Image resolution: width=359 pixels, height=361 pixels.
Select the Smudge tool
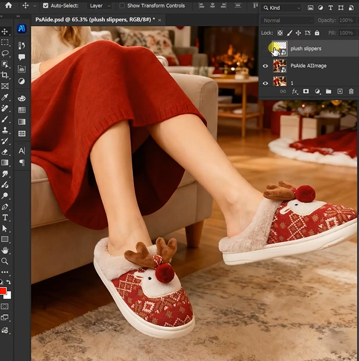pyautogui.click(x=5, y=174)
